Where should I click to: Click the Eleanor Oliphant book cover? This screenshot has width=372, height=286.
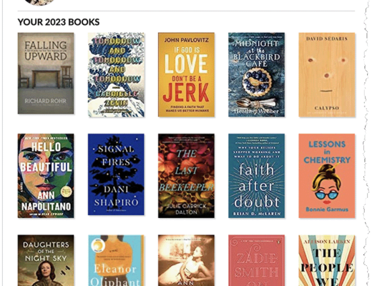click(x=116, y=260)
